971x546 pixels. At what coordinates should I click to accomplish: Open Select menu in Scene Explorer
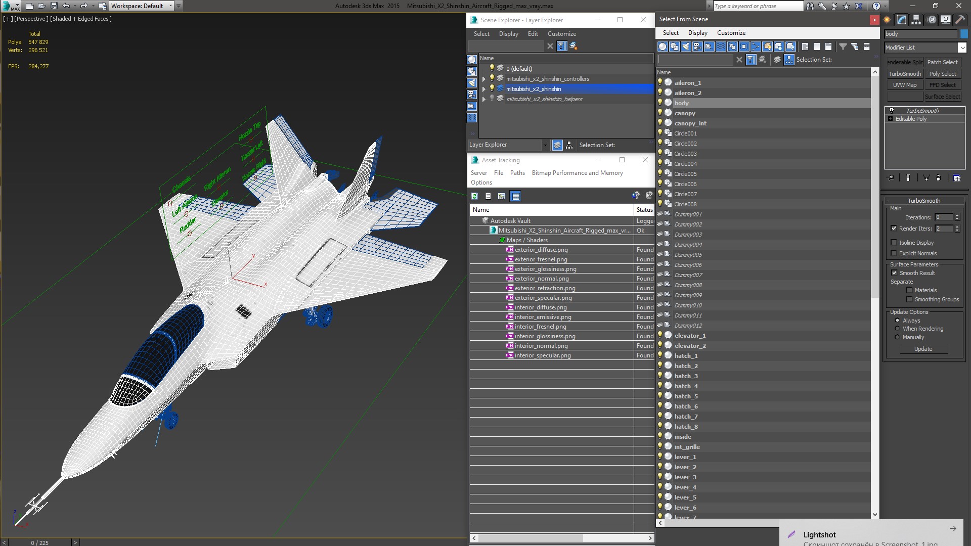click(x=481, y=34)
